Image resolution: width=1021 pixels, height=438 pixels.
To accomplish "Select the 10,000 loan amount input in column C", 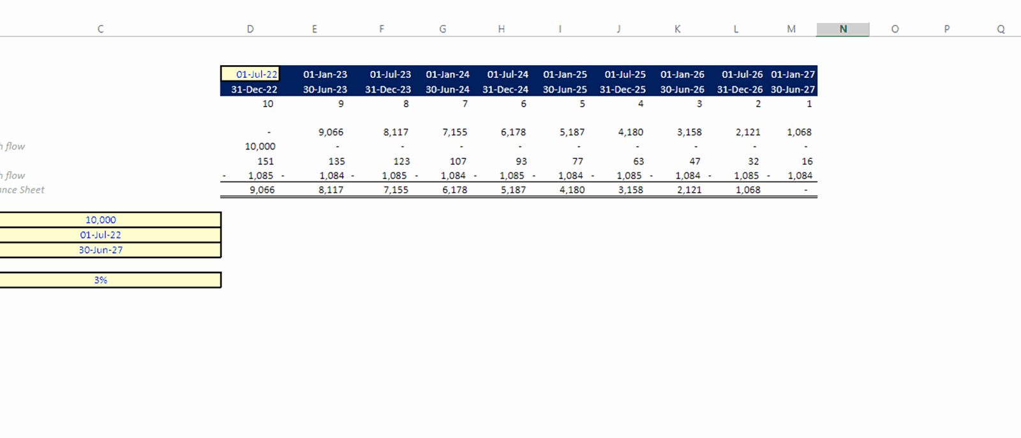I will [x=101, y=220].
